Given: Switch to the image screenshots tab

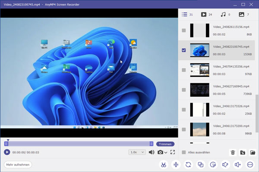Looking at the screenshot, I should point(244,15).
